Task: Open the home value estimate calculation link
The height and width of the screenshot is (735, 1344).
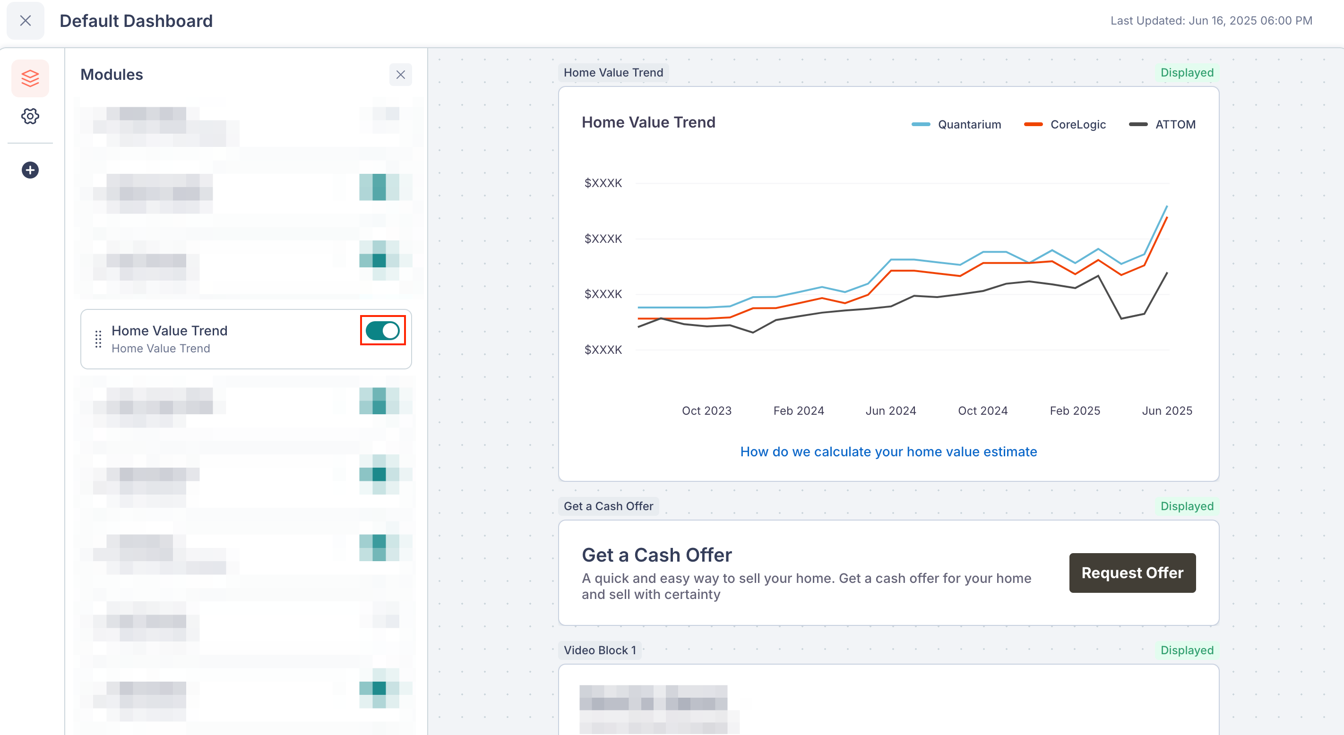Action: tap(888, 452)
